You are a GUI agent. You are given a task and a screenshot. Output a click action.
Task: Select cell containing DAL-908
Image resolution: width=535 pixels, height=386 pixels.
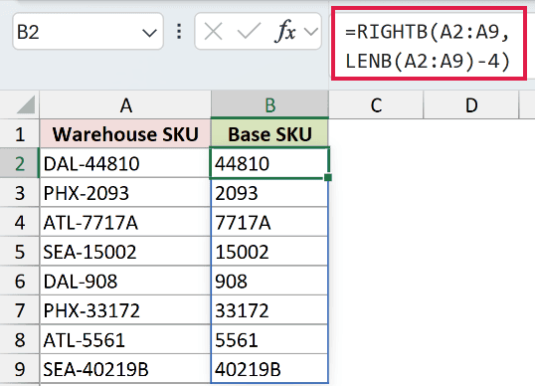(125, 282)
